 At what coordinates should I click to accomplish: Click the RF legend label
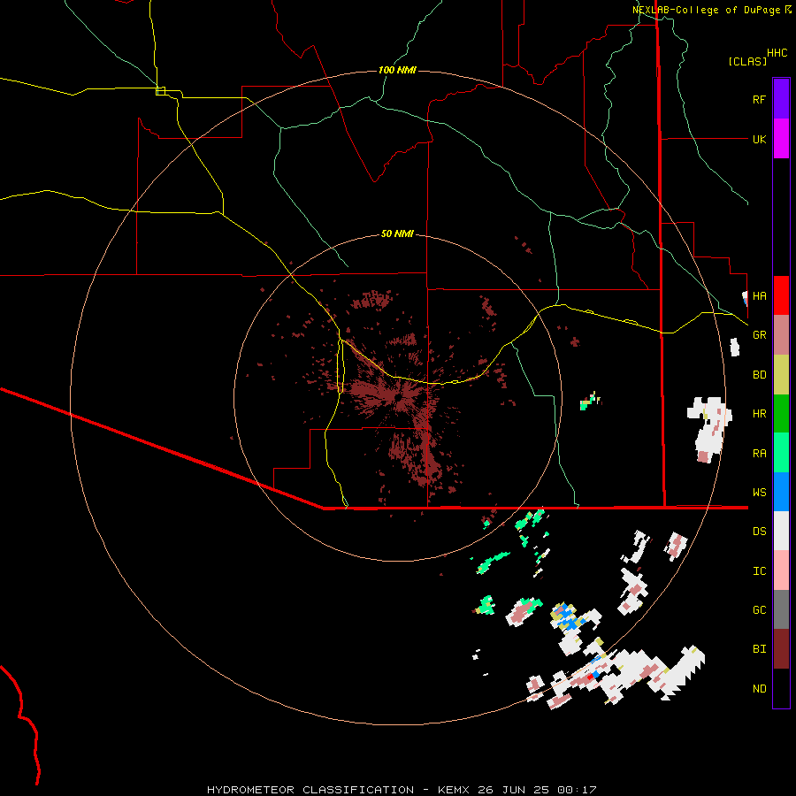point(759,99)
